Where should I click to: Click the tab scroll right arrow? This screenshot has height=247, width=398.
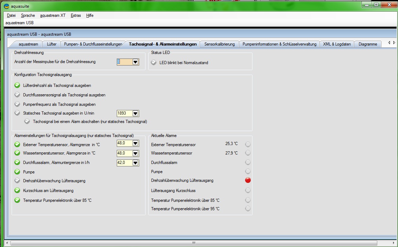[x=394, y=43]
